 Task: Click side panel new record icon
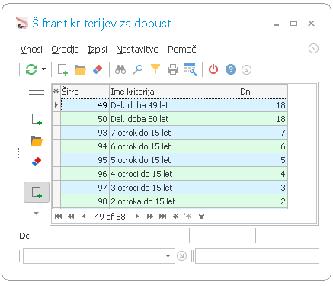pyautogui.click(x=37, y=119)
